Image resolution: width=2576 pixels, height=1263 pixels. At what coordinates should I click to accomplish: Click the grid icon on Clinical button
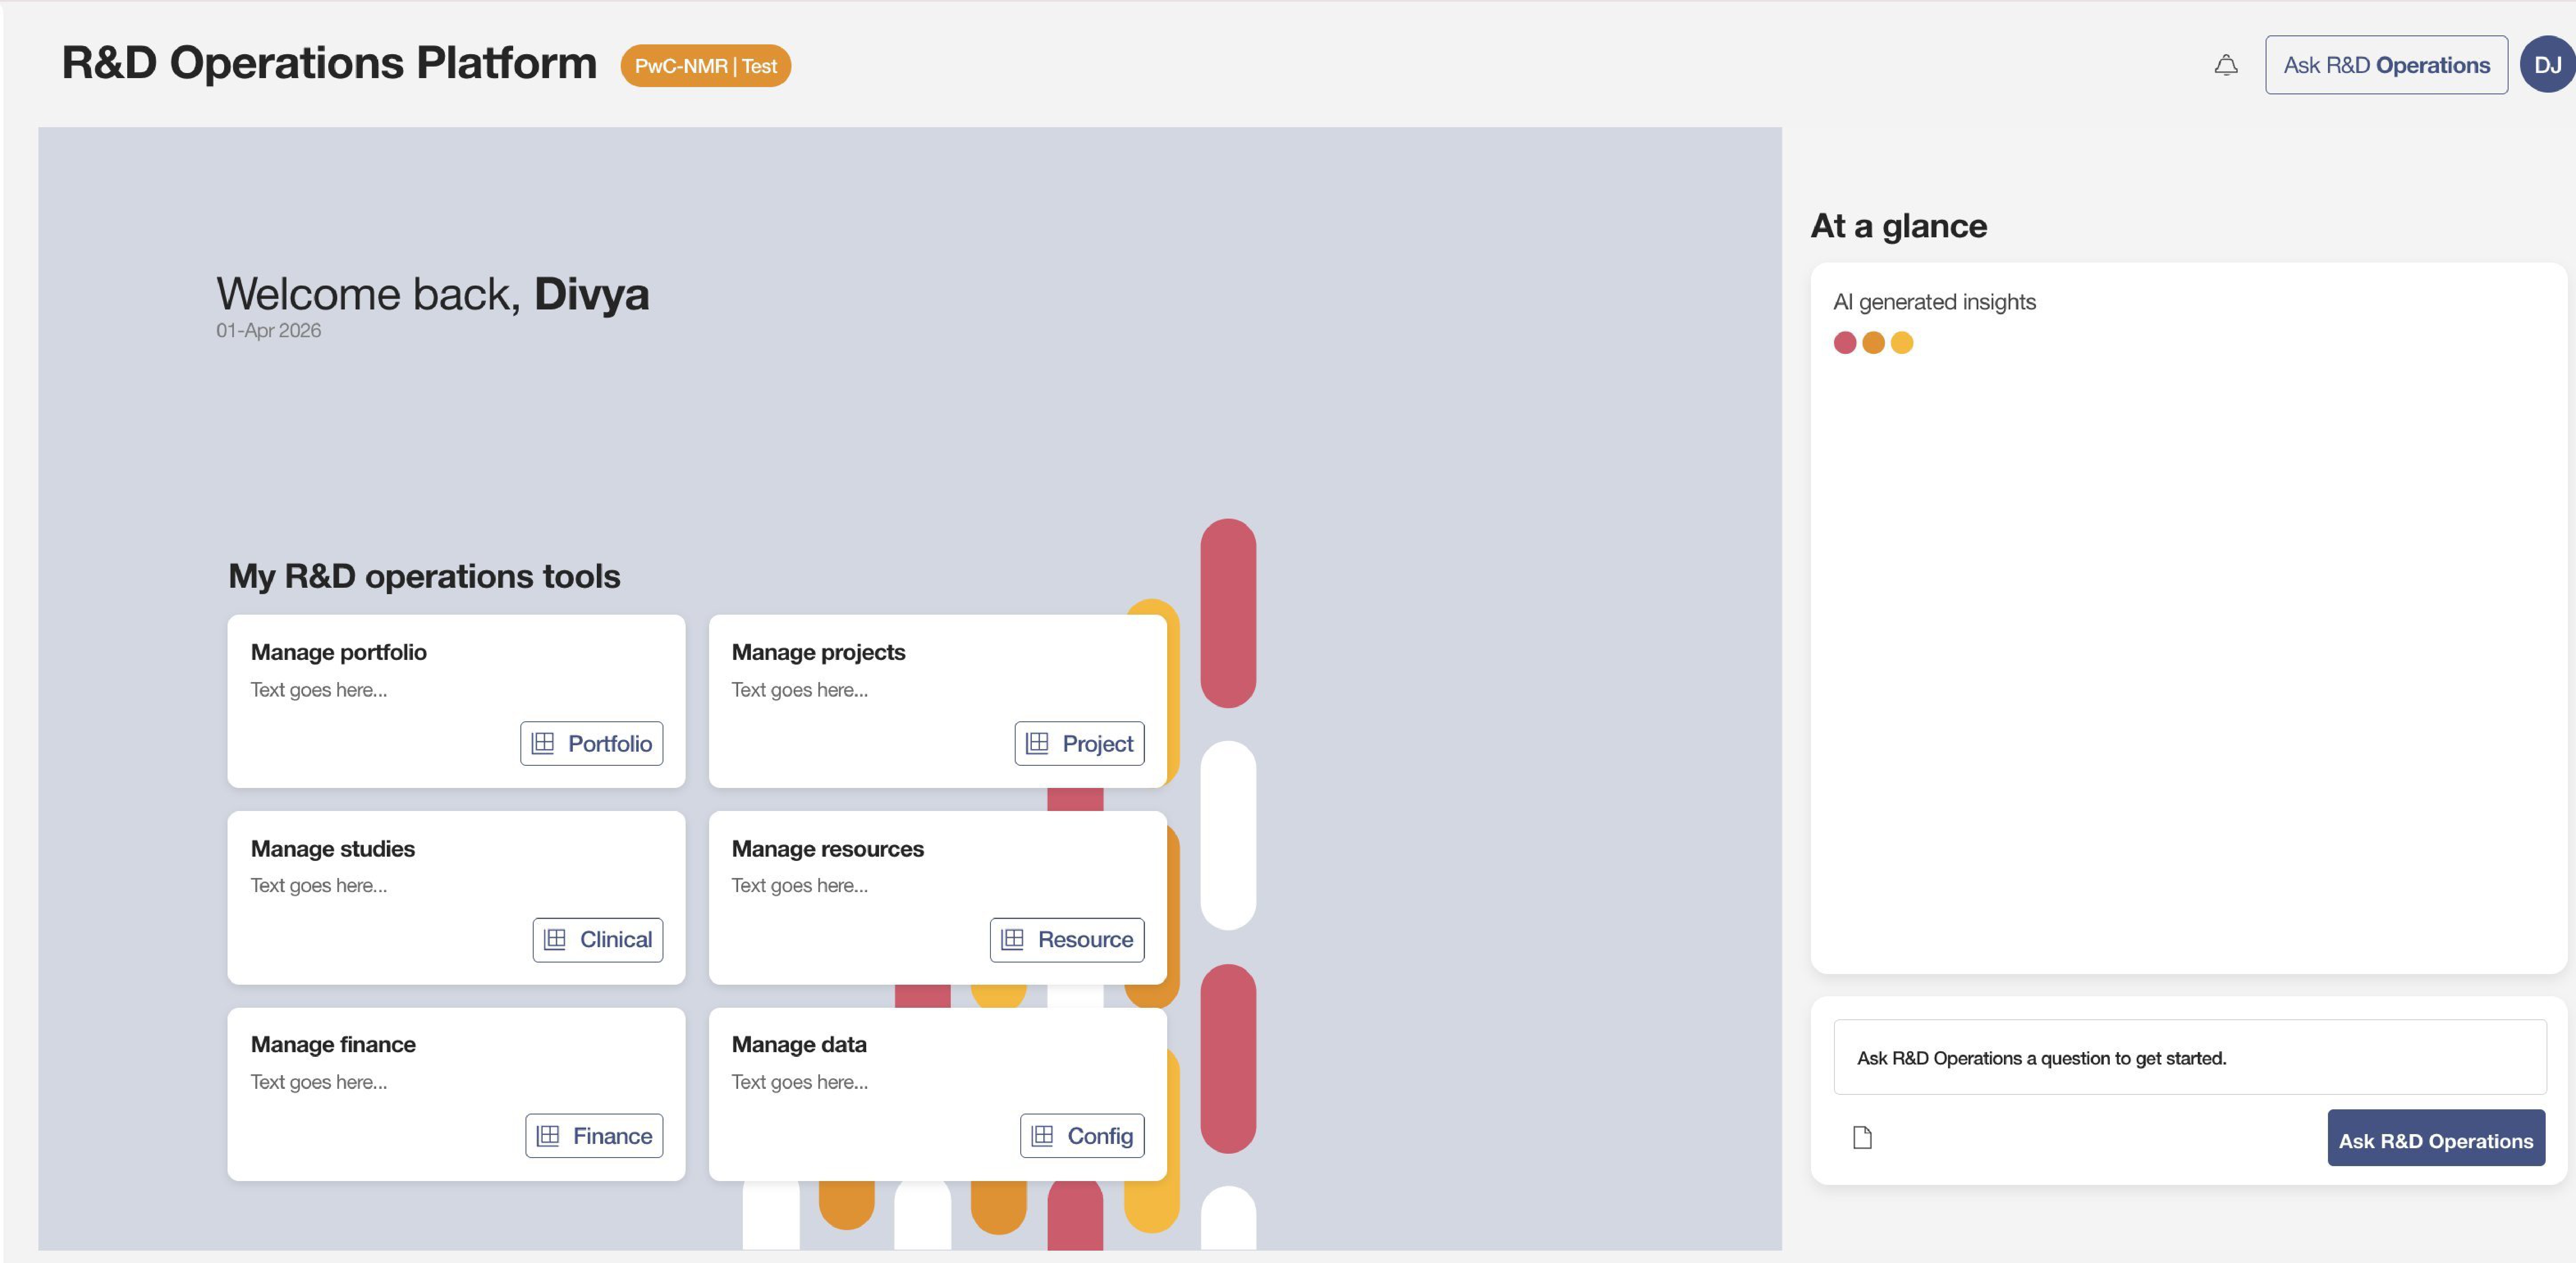click(555, 939)
